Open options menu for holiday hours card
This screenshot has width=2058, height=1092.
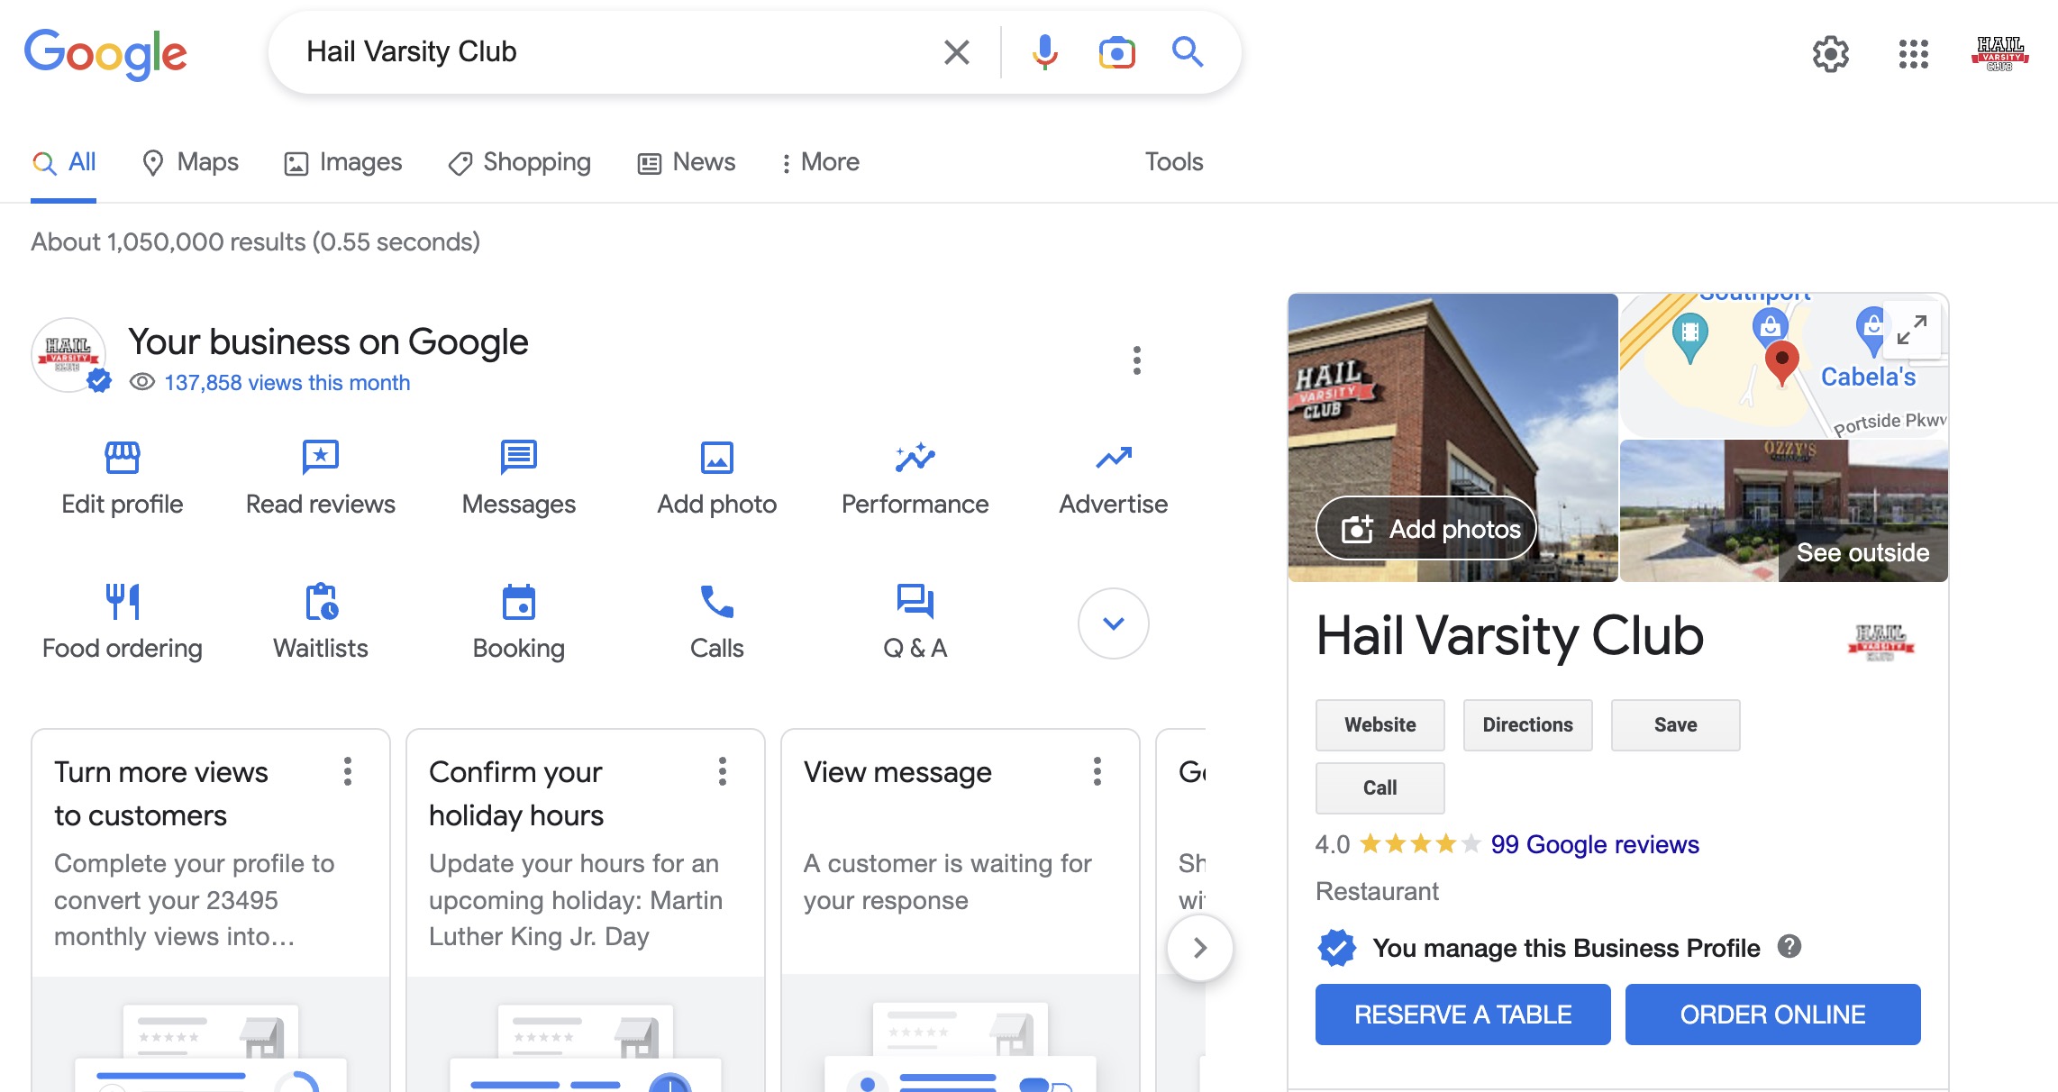pos(722,771)
